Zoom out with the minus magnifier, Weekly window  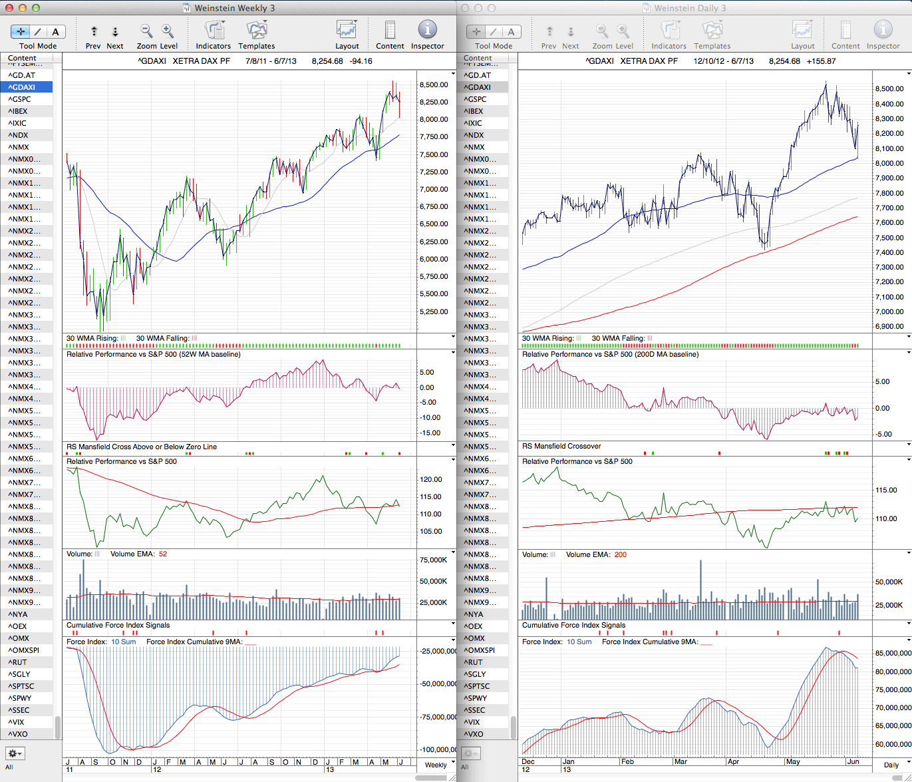click(x=146, y=31)
